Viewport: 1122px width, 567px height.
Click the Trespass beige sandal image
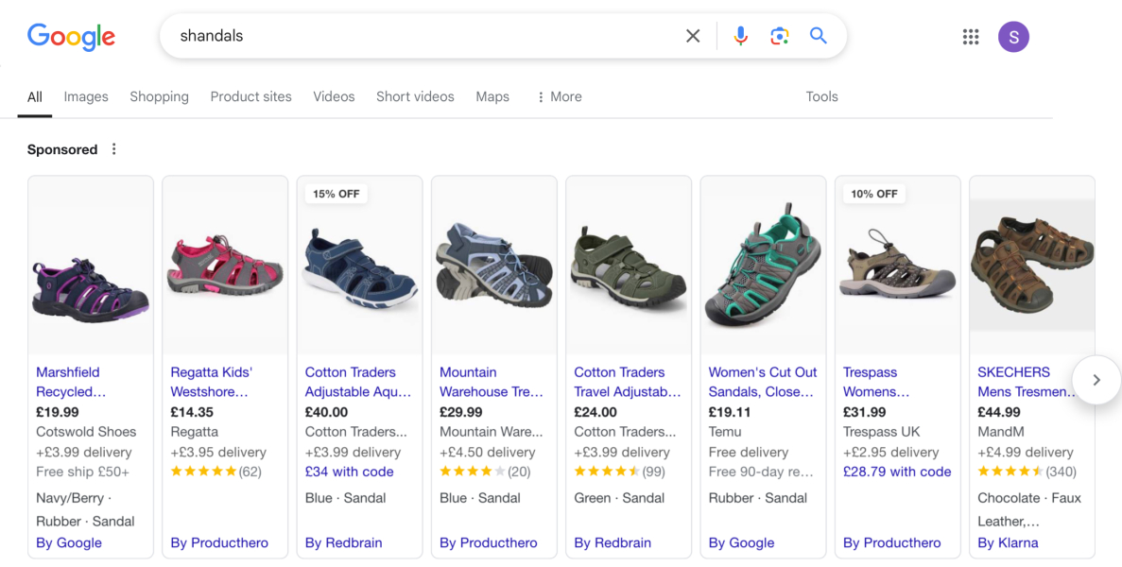(897, 263)
